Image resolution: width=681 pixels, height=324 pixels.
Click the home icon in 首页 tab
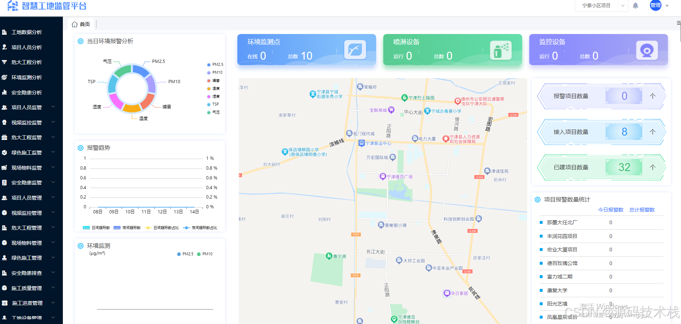pyautogui.click(x=75, y=24)
